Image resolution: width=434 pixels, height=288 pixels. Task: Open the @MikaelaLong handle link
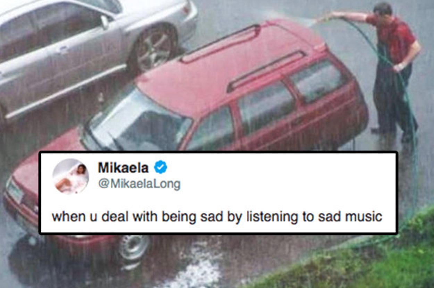tap(139, 184)
